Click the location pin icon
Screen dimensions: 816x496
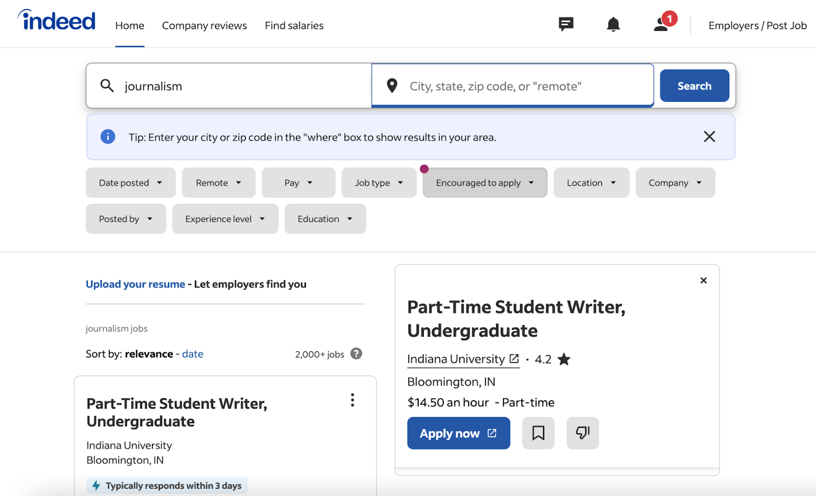[392, 86]
